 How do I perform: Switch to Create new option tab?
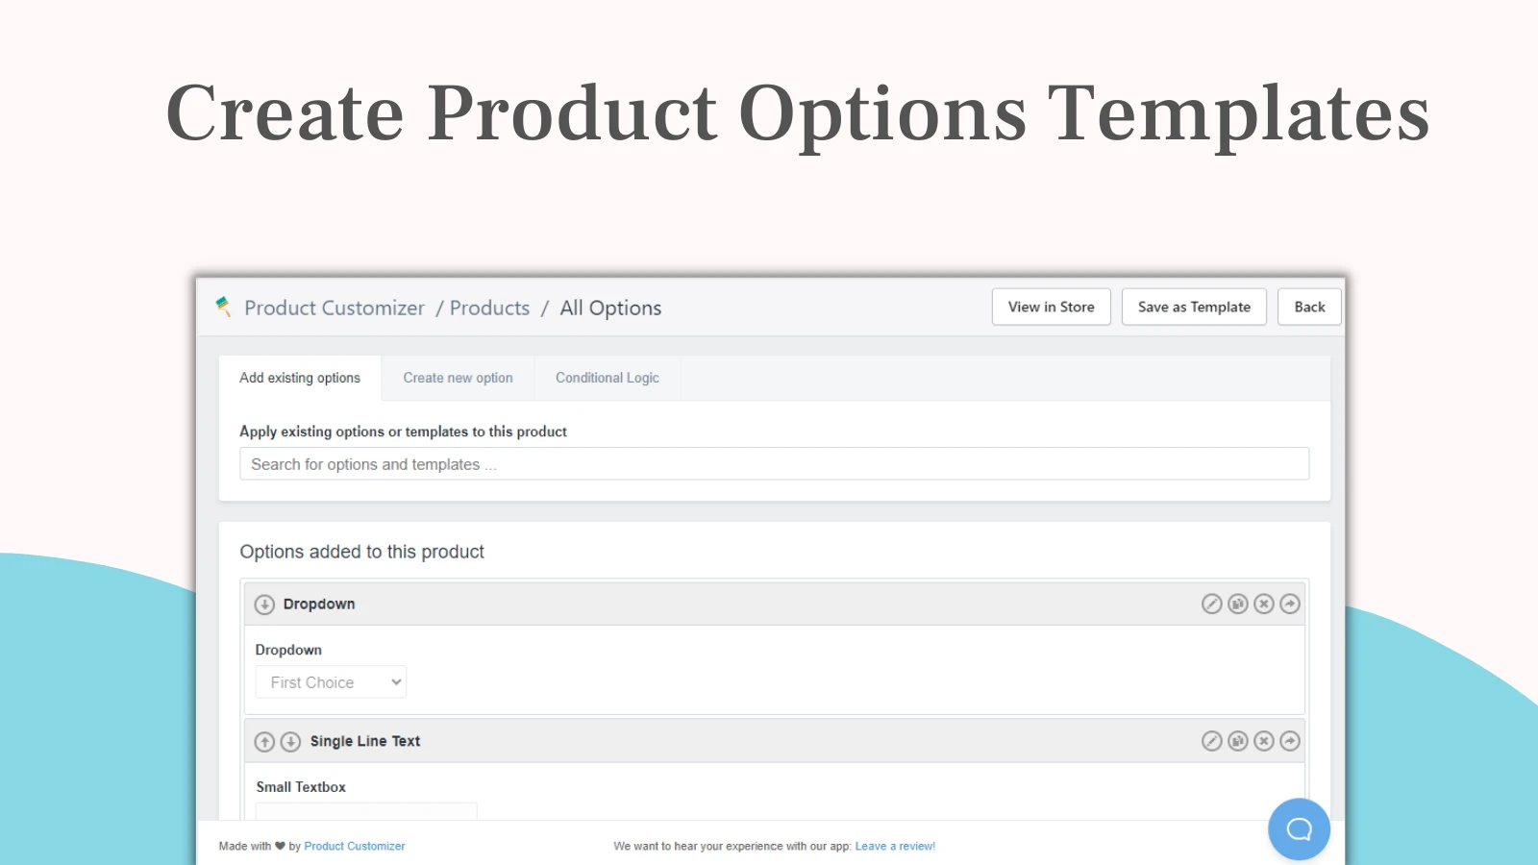point(458,378)
